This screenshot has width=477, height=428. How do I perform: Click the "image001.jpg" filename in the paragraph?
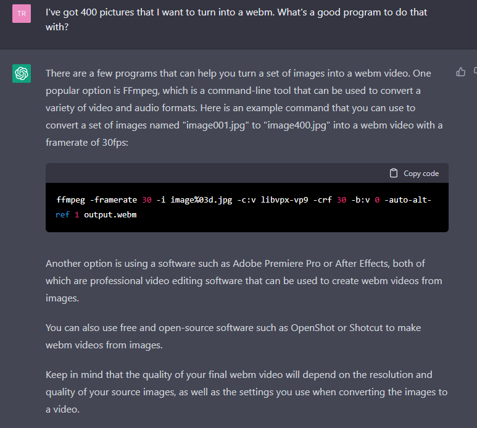216,125
